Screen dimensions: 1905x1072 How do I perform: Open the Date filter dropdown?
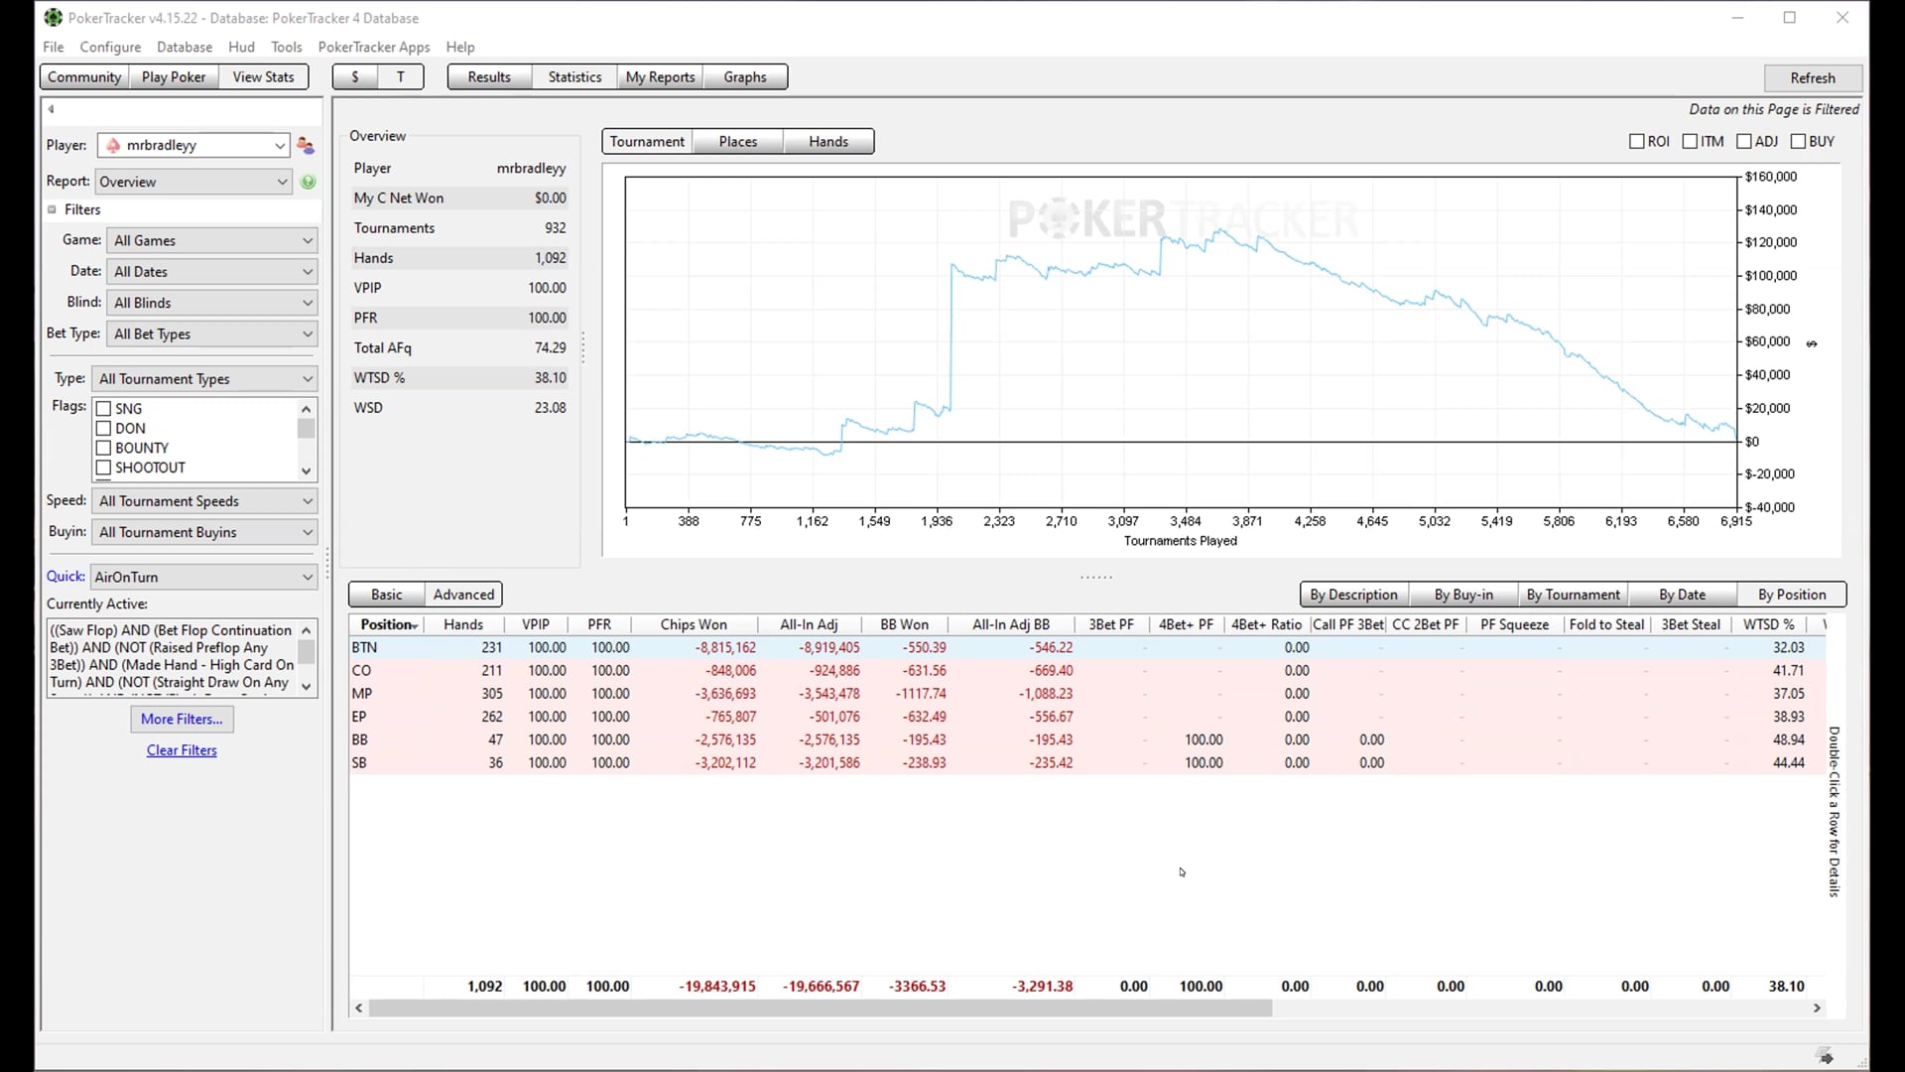coord(213,271)
